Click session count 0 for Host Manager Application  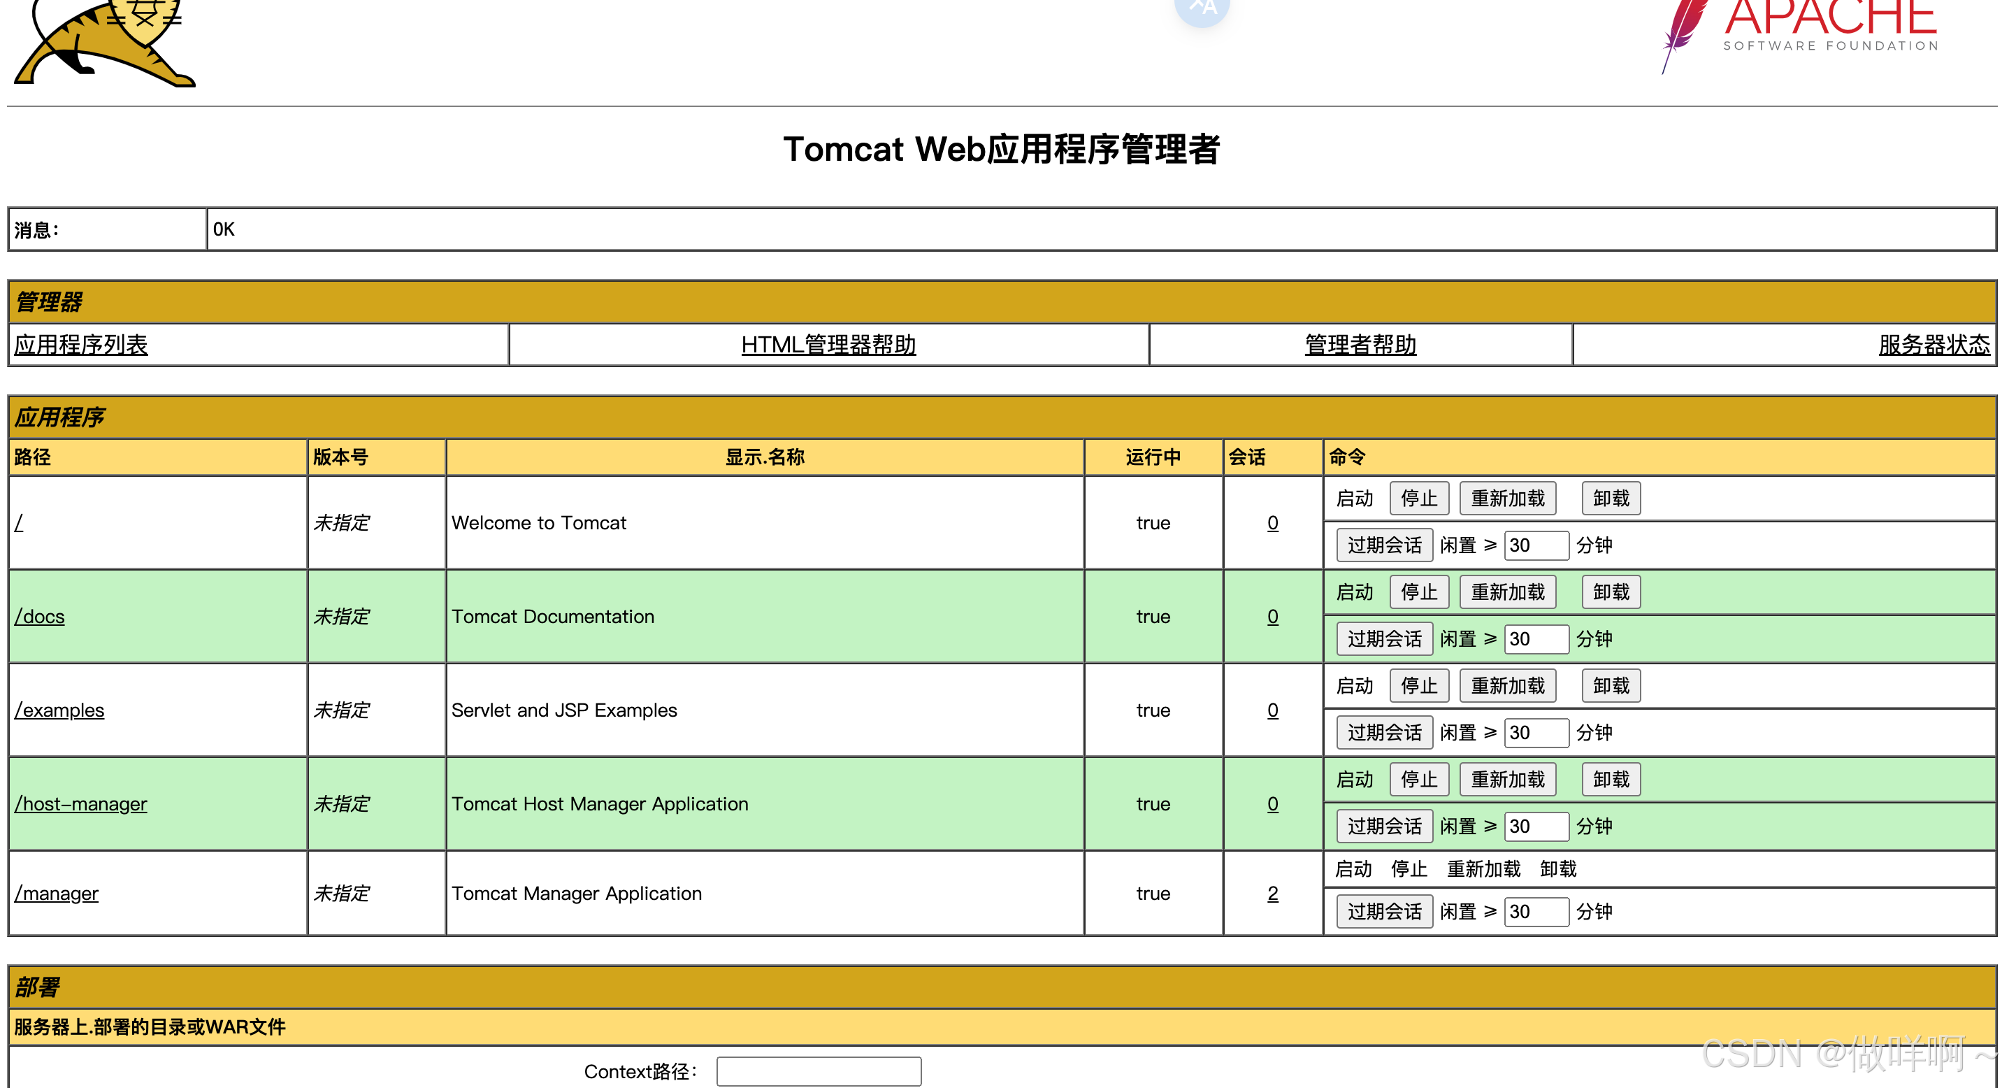pos(1273,803)
